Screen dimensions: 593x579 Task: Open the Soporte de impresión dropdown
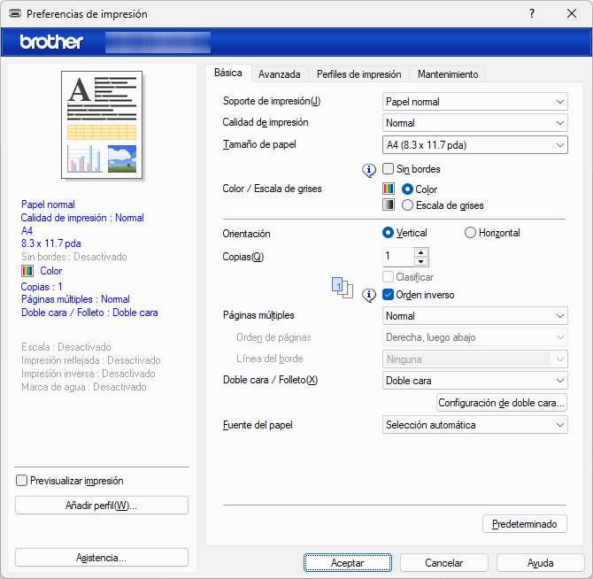(x=475, y=101)
